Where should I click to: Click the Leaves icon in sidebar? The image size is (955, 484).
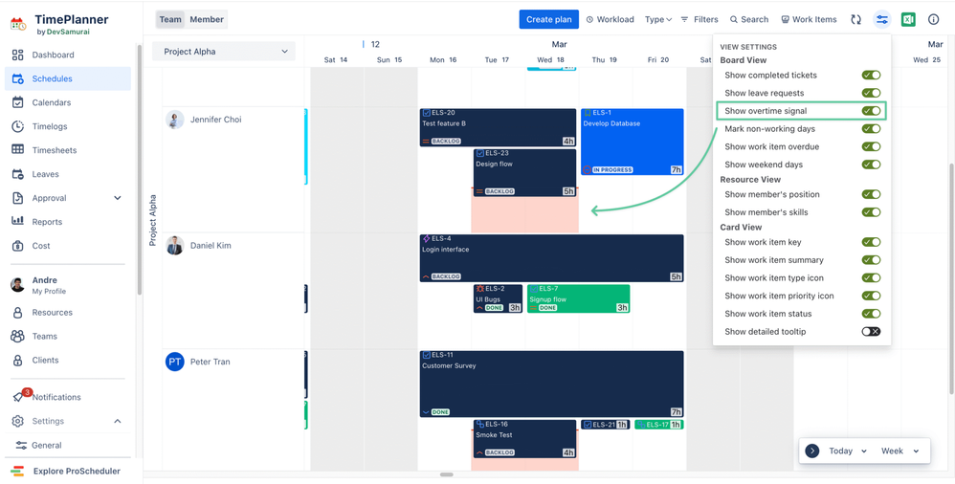point(17,174)
